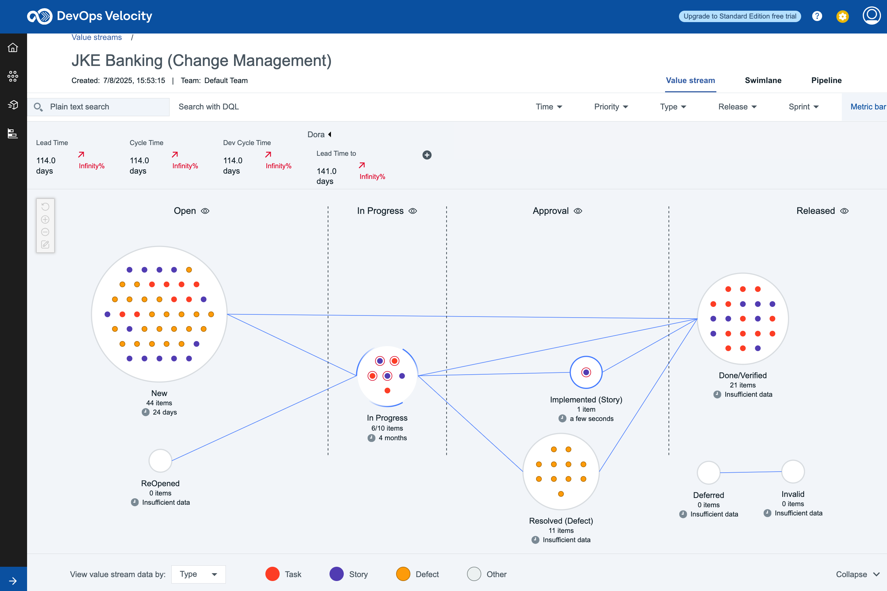Click the '44 items' count under New
The height and width of the screenshot is (591, 887).
159,403
